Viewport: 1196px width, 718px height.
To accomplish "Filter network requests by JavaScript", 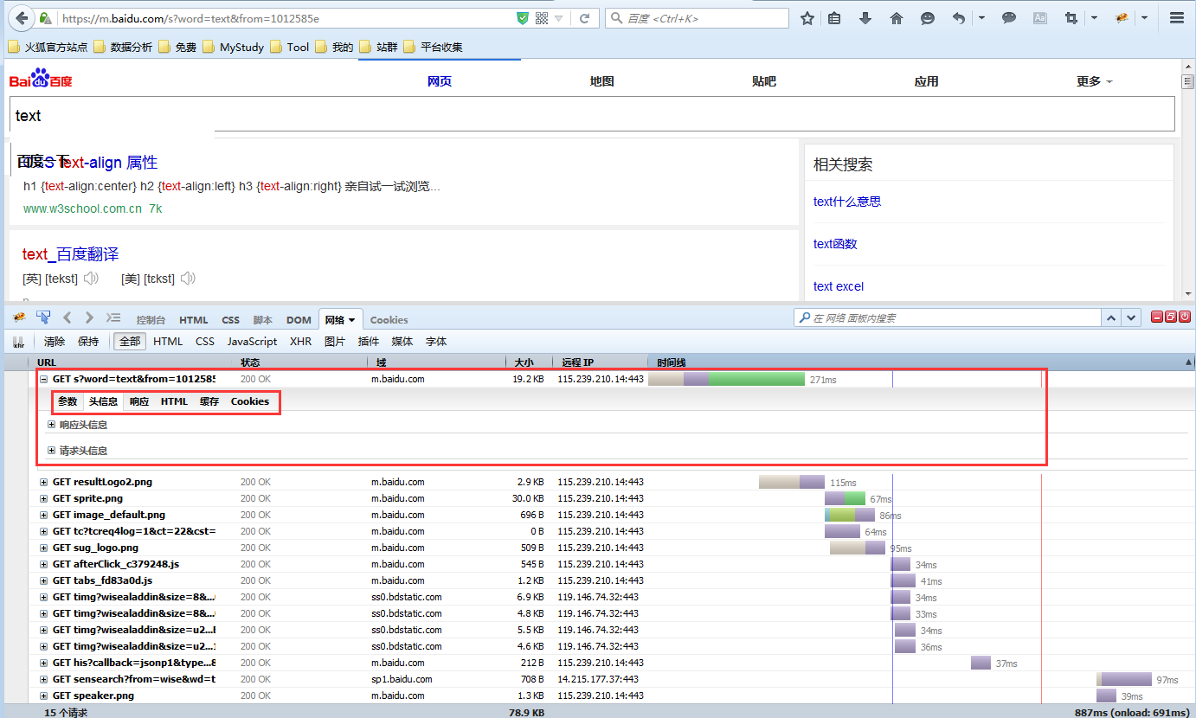I will click(252, 342).
